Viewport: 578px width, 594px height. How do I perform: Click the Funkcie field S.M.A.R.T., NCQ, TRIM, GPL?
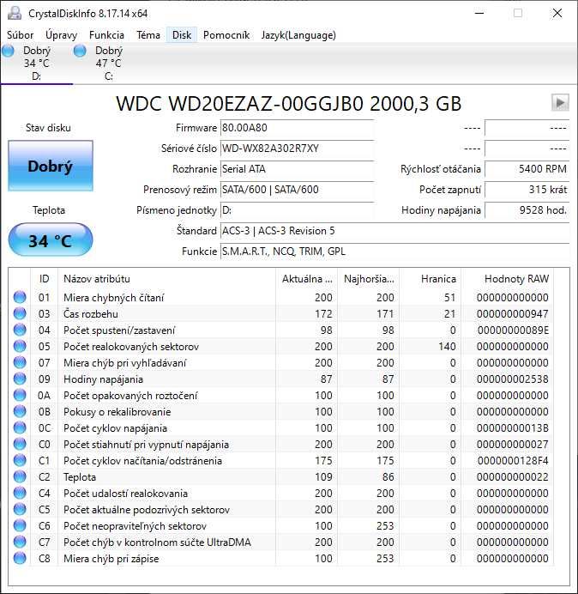pos(394,252)
